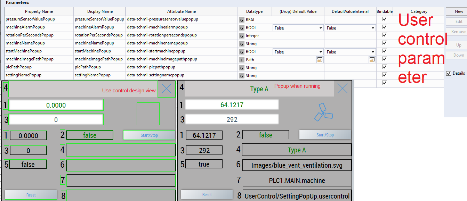Expand the default value dropdown for startMachinePopup
The height and width of the screenshot is (201, 467).
pyautogui.click(x=321, y=52)
